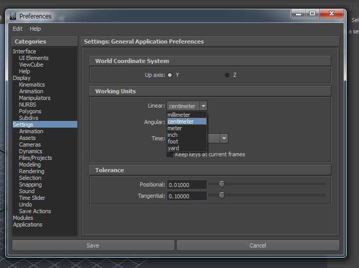
Task: Select Cameras category
Action: (x=45, y=145)
